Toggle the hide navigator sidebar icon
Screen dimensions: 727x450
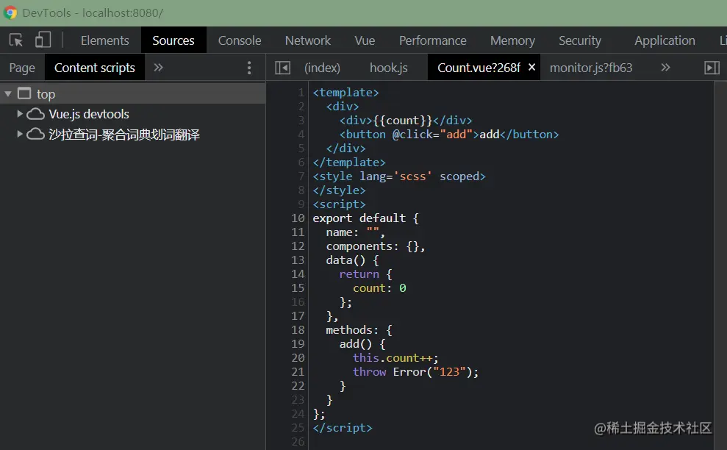(x=282, y=68)
